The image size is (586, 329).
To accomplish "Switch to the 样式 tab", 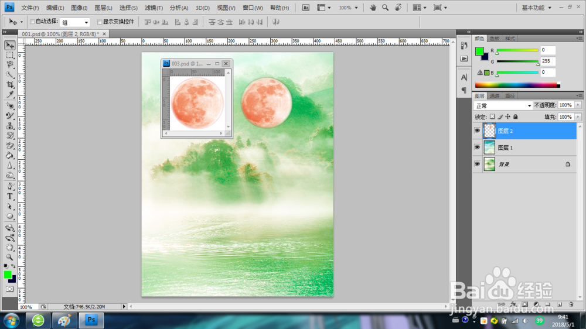I will point(510,39).
